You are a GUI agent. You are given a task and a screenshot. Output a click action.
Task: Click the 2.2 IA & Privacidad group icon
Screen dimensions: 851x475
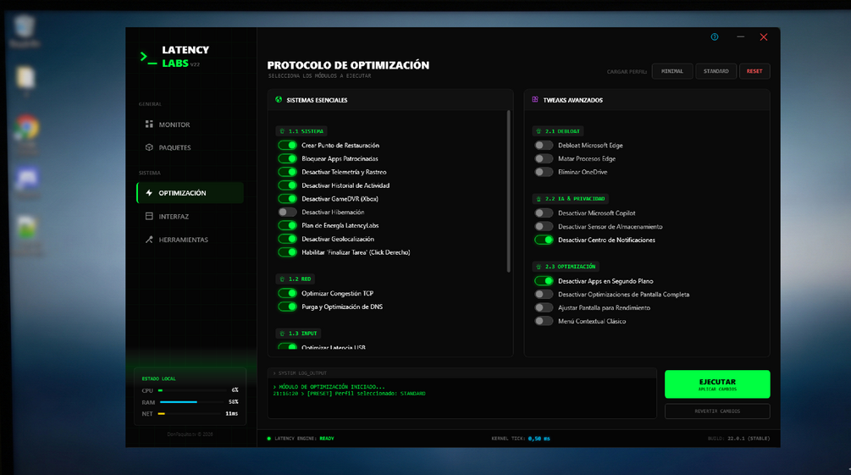tap(539, 199)
